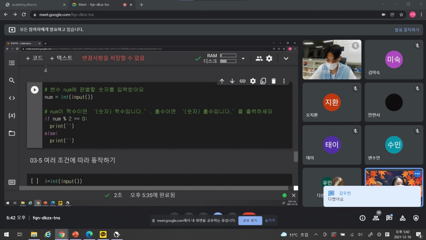Add a code cell with + 코드

coord(34,58)
